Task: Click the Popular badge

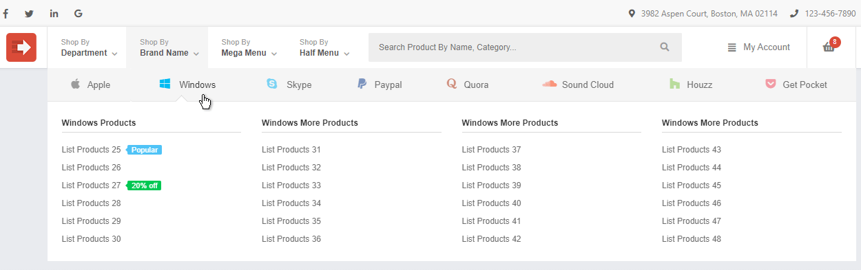Action: (145, 150)
